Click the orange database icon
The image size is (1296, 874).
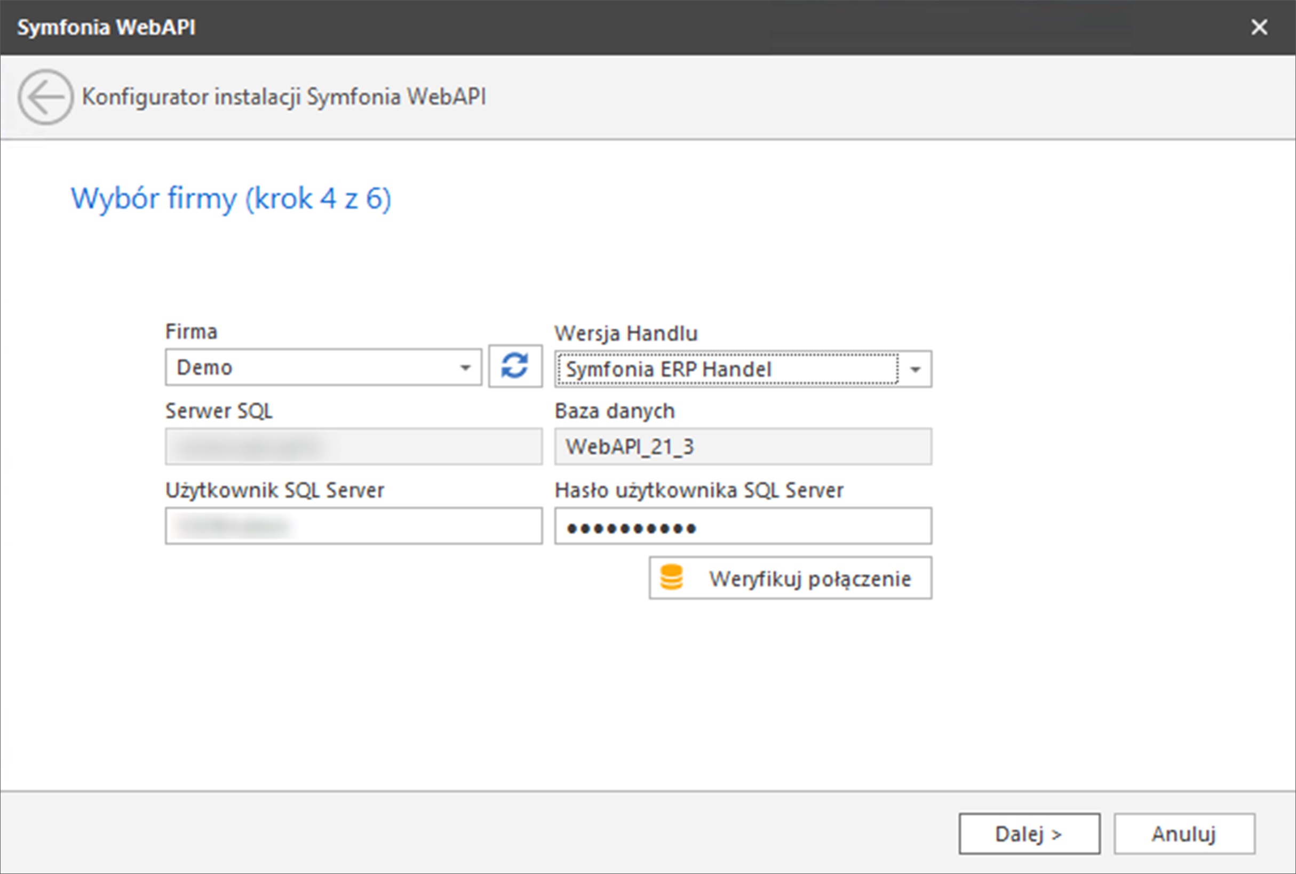pos(671,578)
